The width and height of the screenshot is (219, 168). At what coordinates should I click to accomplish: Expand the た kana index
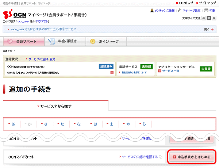[x=61, y=124]
